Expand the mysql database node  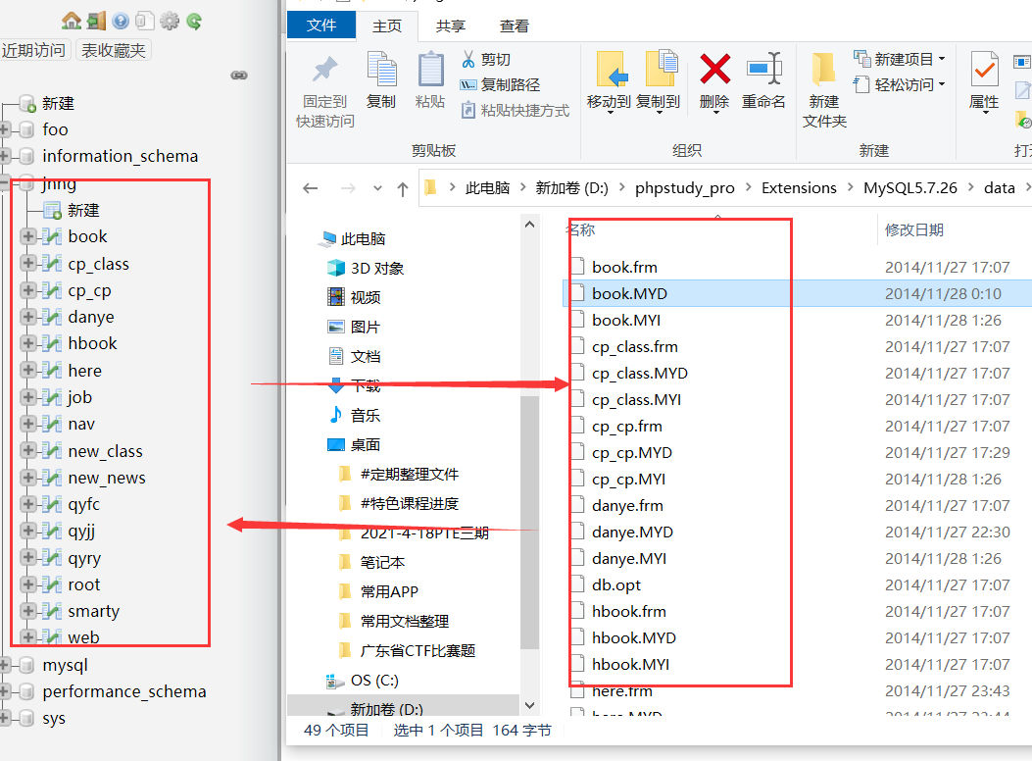pyautogui.click(x=4, y=665)
